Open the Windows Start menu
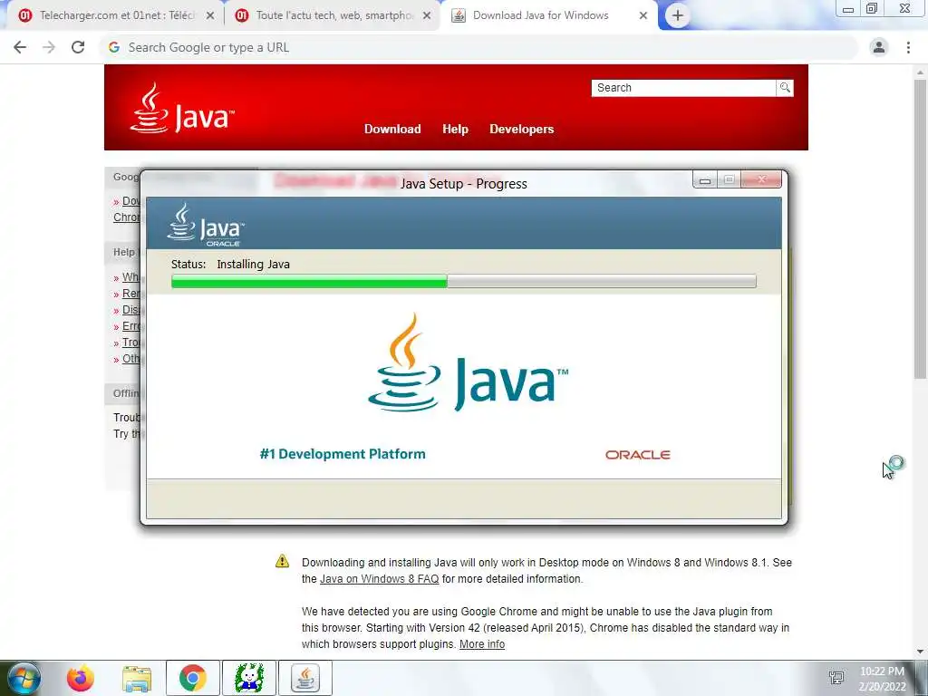This screenshot has width=928, height=696. coord(24,678)
